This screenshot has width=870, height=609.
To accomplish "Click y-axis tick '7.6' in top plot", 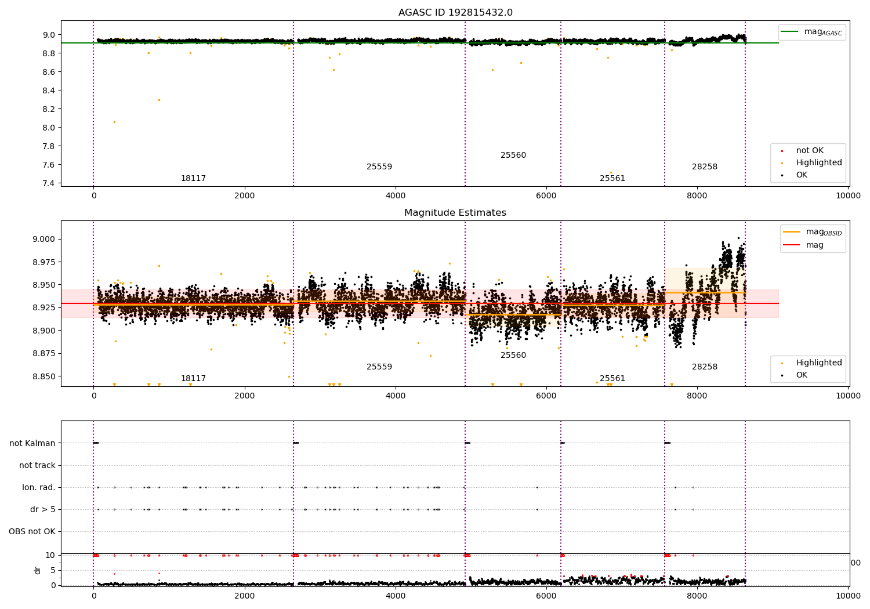I will 49,165.
